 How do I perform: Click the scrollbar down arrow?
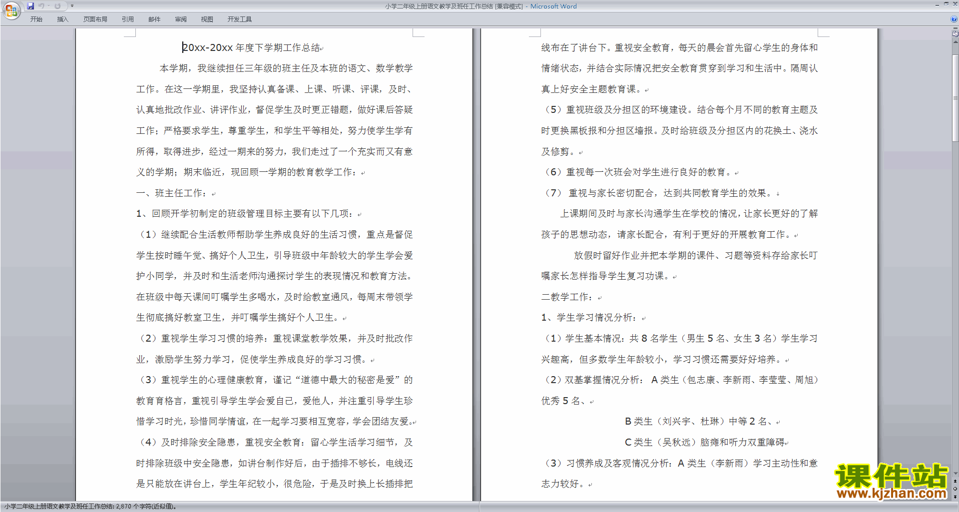(x=956, y=474)
